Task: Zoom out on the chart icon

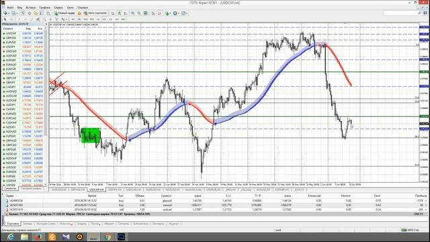Action: tap(139, 13)
